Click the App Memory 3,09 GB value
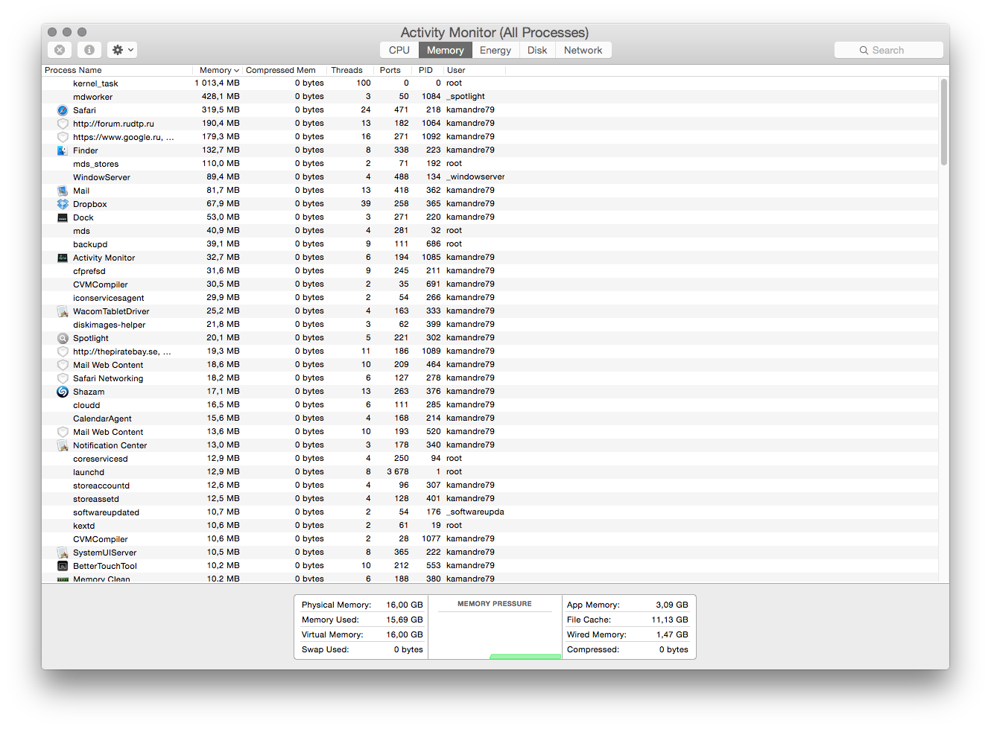The width and height of the screenshot is (991, 729). click(x=672, y=605)
